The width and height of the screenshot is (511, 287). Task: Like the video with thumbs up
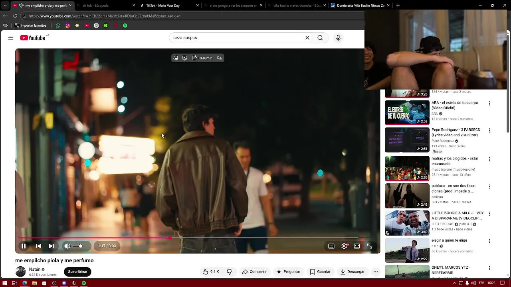pos(210,272)
